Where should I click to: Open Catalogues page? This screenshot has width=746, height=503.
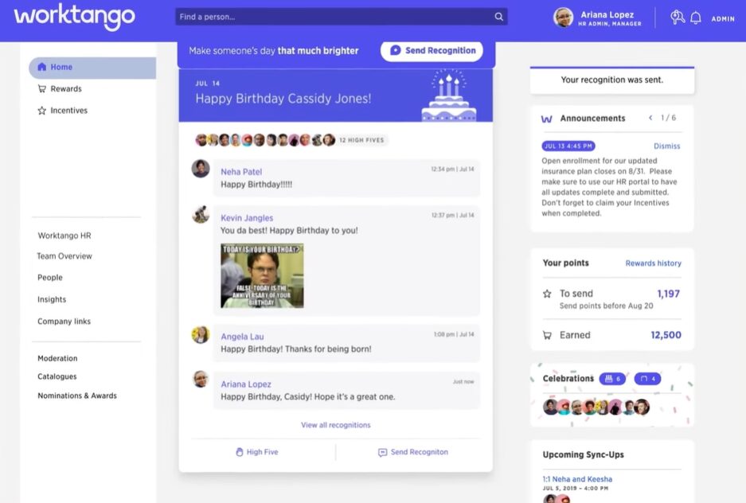click(x=57, y=376)
